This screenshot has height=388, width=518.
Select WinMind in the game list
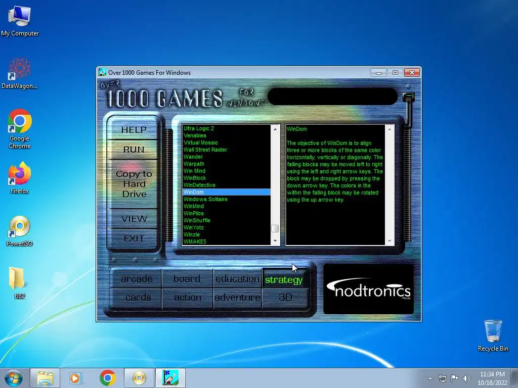click(226, 206)
